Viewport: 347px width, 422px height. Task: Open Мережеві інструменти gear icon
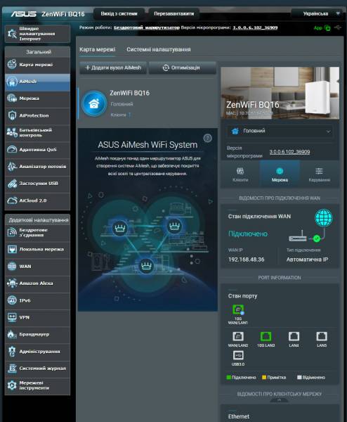(12, 385)
